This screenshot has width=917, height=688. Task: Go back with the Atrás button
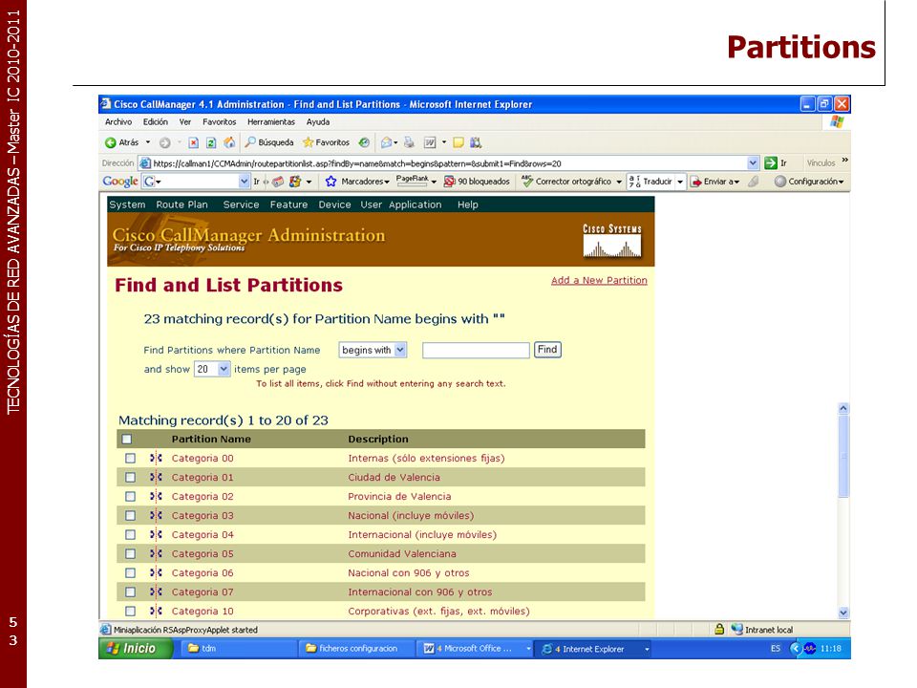click(x=121, y=142)
